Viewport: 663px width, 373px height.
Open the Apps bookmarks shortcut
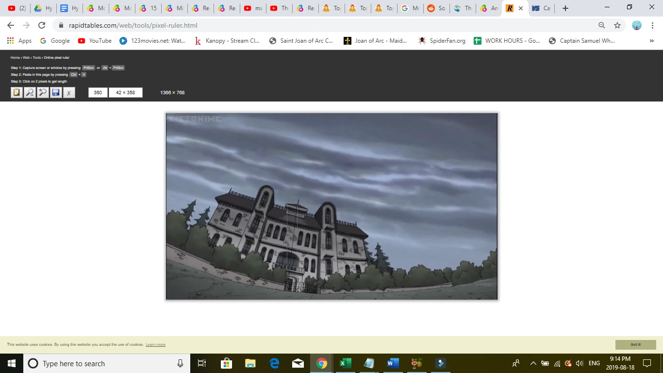[x=19, y=41]
